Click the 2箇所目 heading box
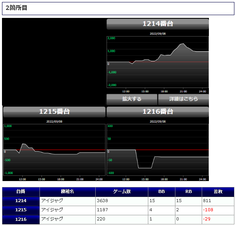This screenshot has height=226, width=236. pyautogui.click(x=118, y=8)
